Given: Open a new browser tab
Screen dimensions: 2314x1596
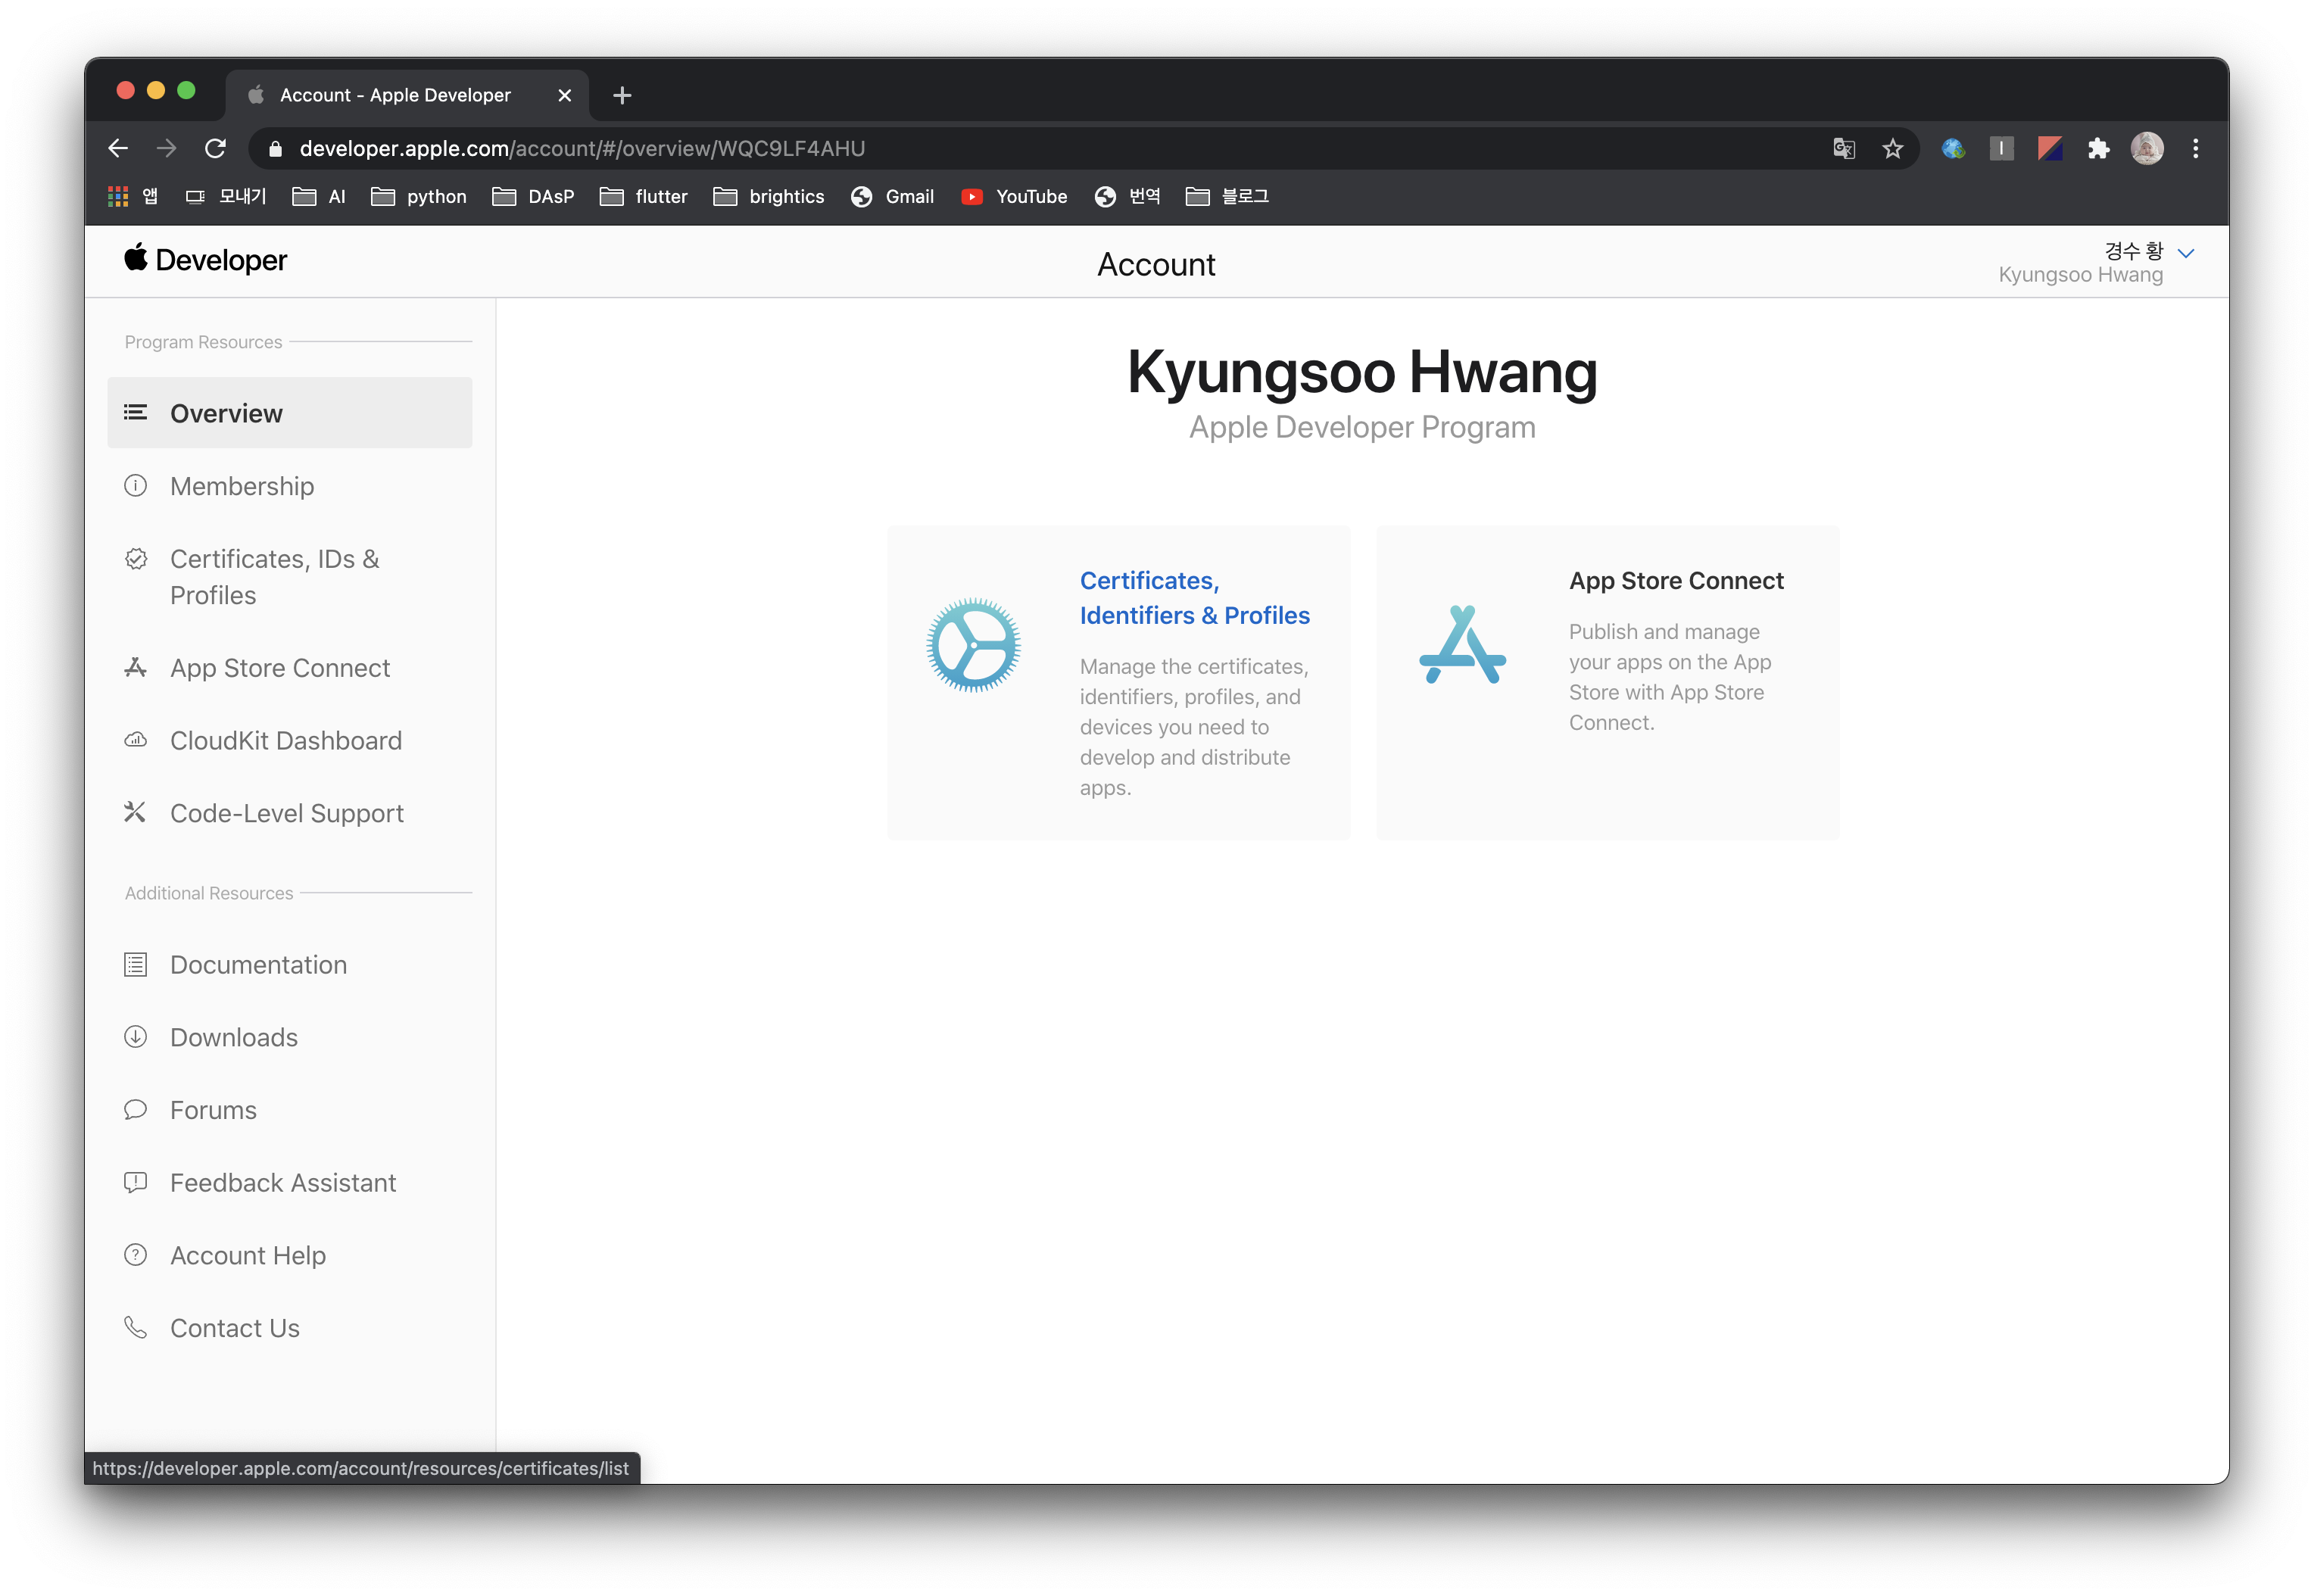Looking at the screenshot, I should 622,96.
